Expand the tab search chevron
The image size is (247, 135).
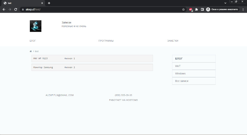pos(225,3)
